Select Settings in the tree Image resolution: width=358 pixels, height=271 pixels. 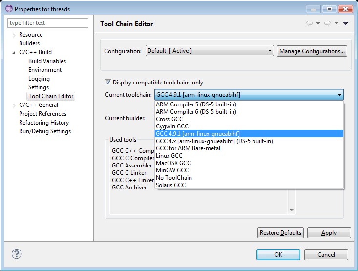[x=39, y=87]
